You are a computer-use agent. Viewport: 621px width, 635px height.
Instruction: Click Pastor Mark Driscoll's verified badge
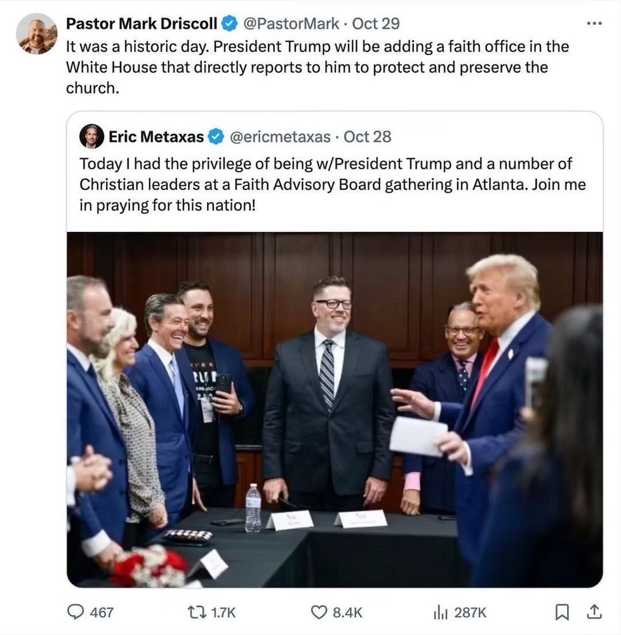[x=228, y=23]
